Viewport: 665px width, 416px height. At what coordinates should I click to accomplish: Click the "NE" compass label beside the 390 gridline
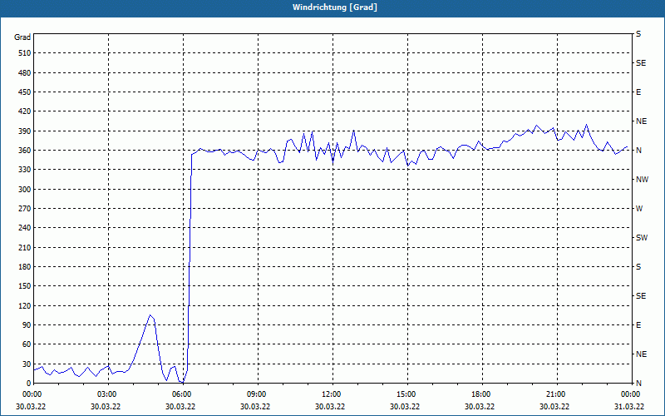pos(642,121)
